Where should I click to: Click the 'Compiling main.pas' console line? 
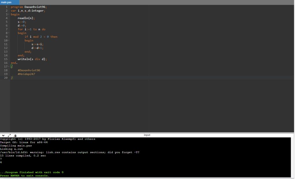pos(16,146)
